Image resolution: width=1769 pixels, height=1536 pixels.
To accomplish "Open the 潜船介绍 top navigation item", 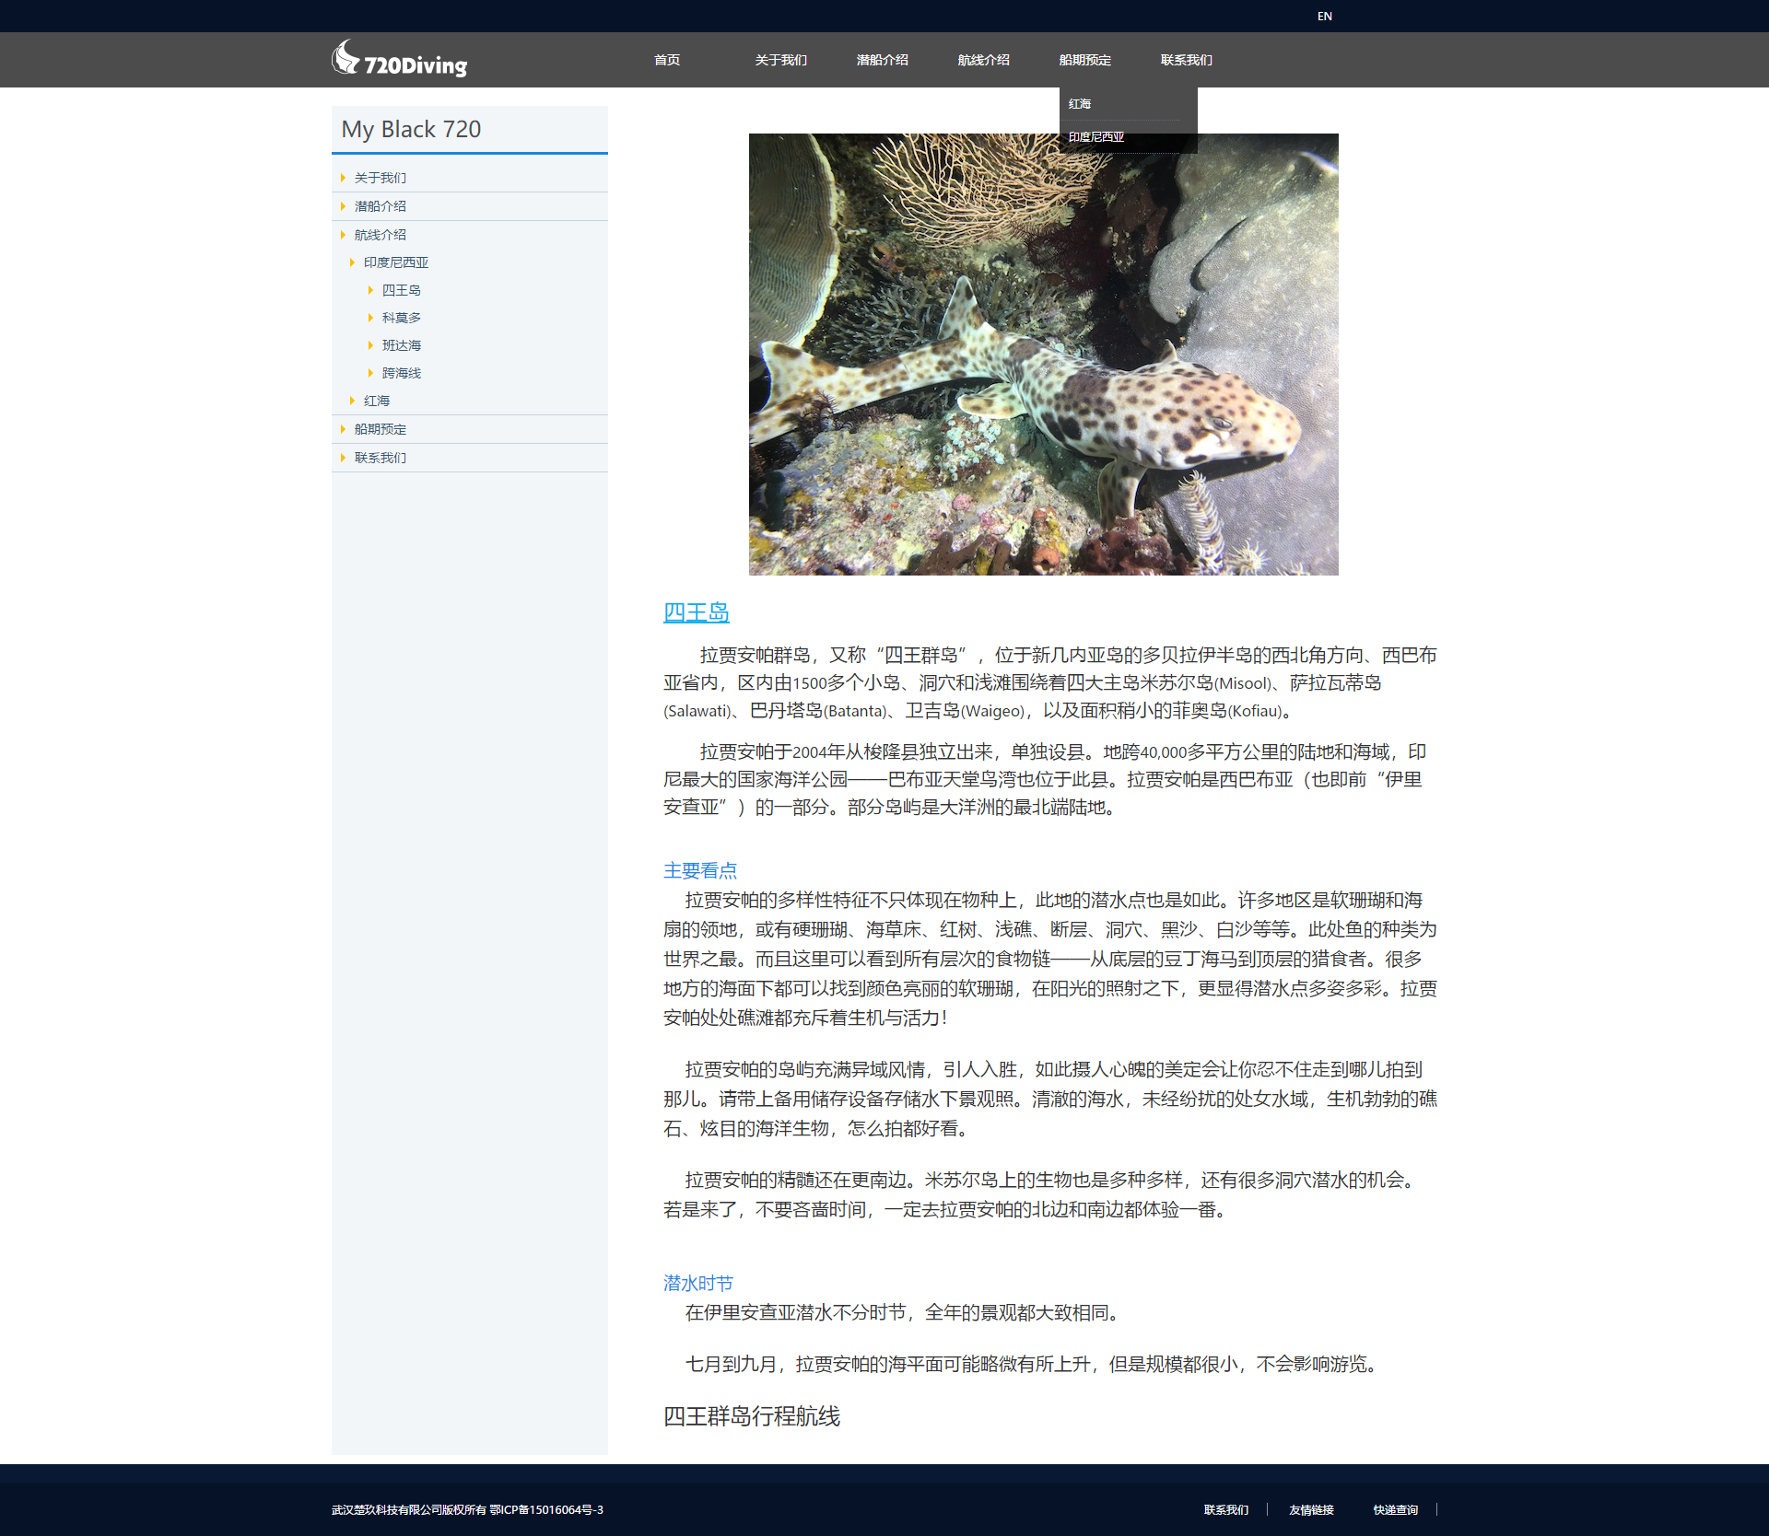I will pyautogui.click(x=882, y=60).
